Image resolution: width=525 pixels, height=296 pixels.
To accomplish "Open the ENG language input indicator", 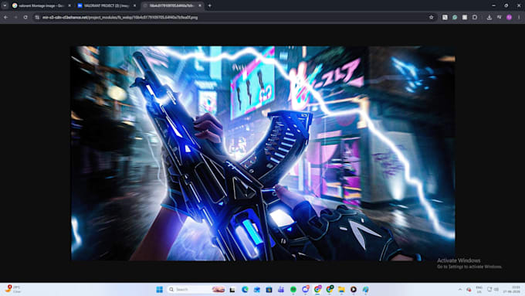I will click(x=479, y=290).
